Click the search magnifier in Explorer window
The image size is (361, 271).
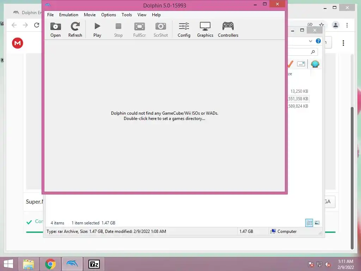pyautogui.click(x=313, y=52)
